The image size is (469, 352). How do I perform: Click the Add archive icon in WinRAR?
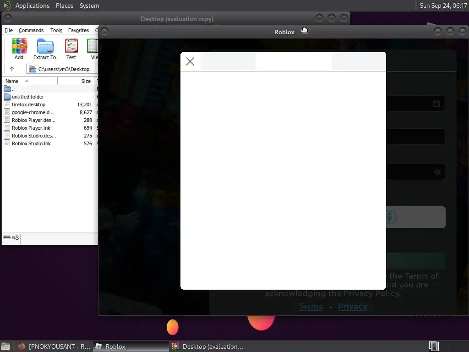tap(19, 49)
